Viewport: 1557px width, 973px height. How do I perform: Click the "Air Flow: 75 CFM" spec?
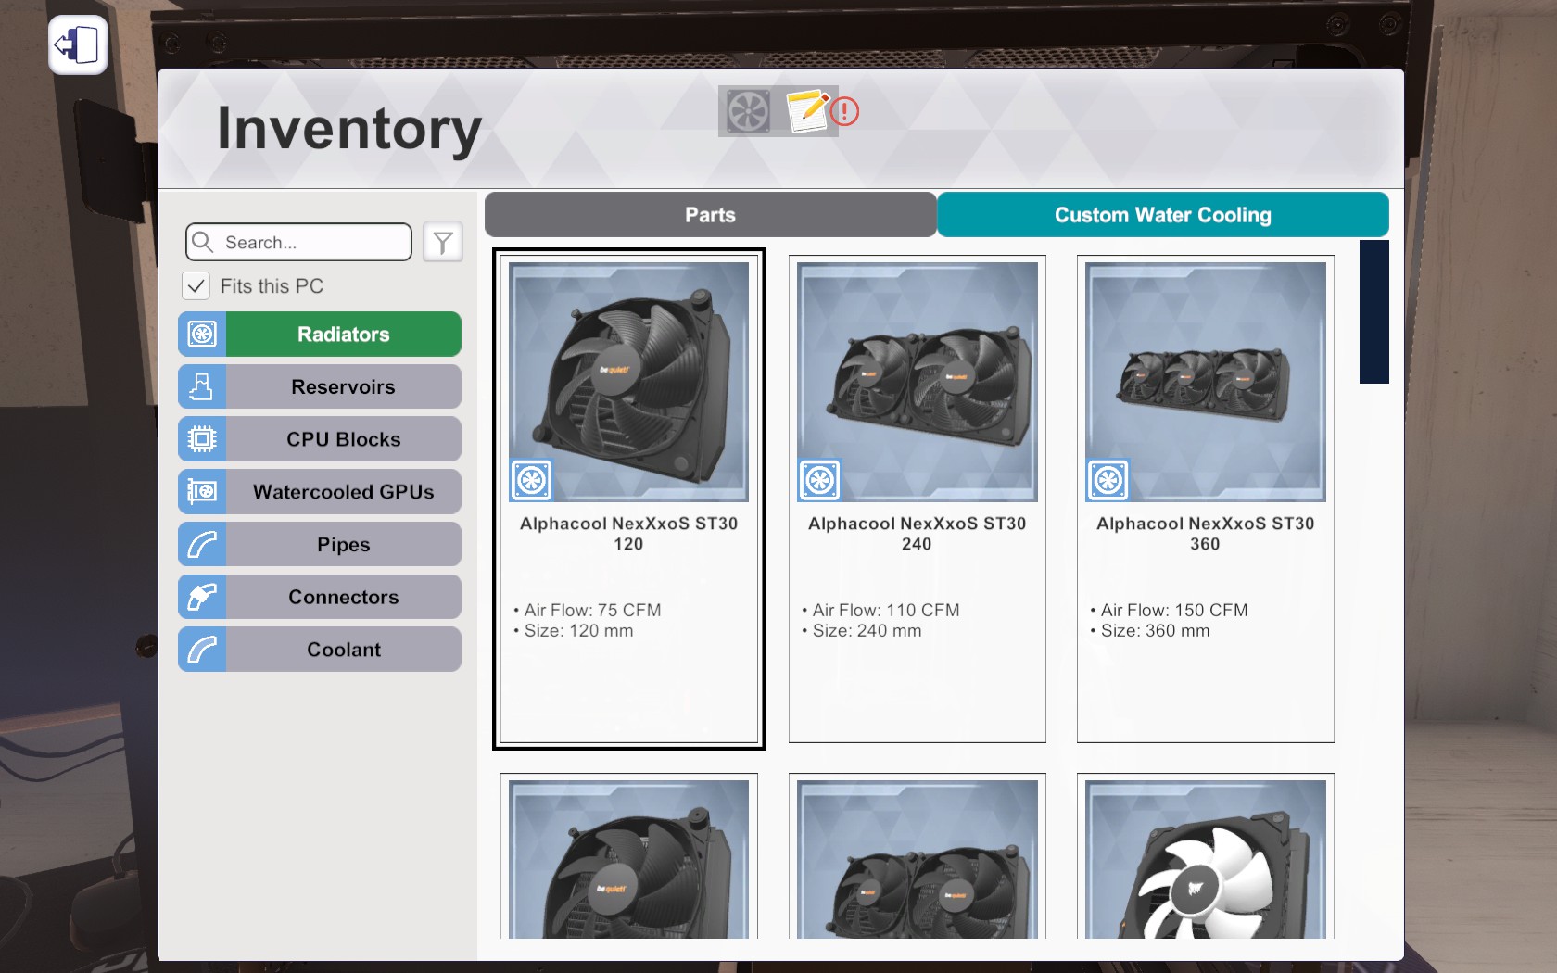click(x=592, y=610)
